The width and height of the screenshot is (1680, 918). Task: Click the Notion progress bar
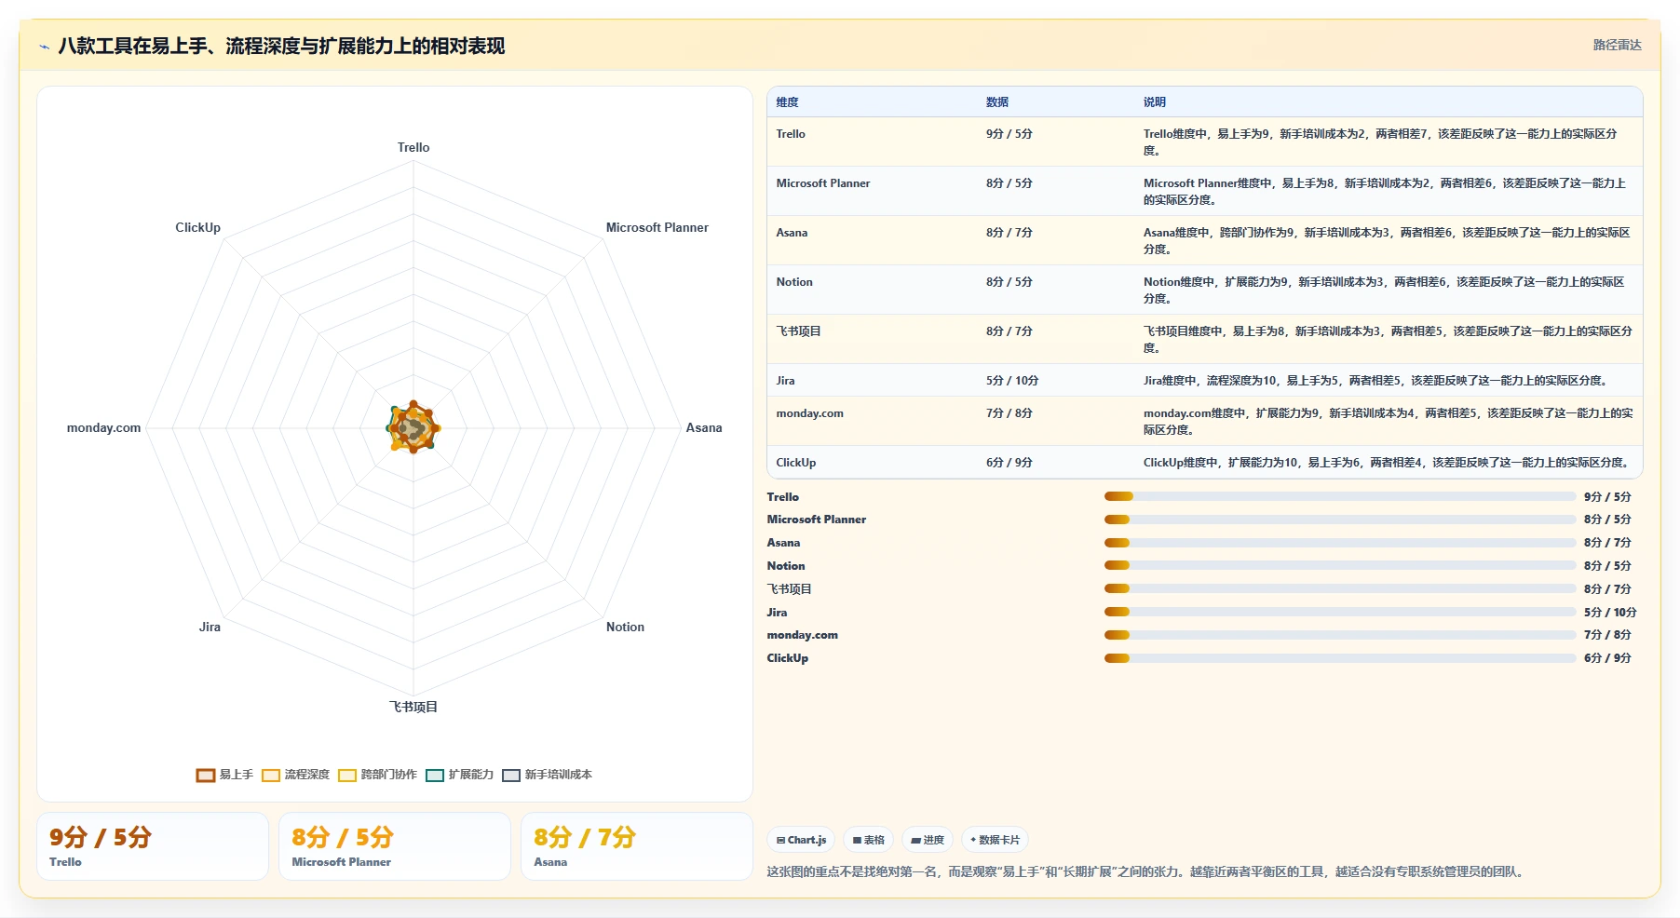coord(1340,565)
